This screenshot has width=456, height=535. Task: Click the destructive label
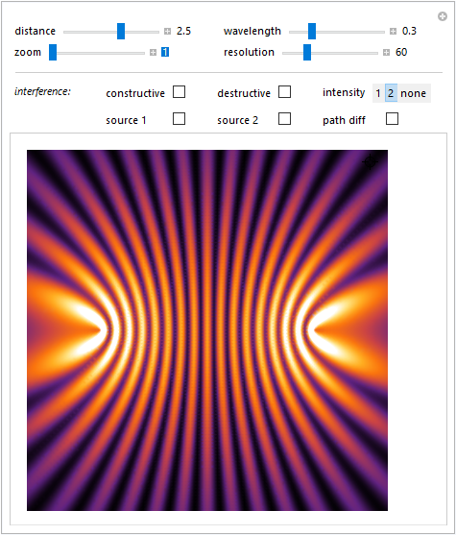click(x=244, y=93)
